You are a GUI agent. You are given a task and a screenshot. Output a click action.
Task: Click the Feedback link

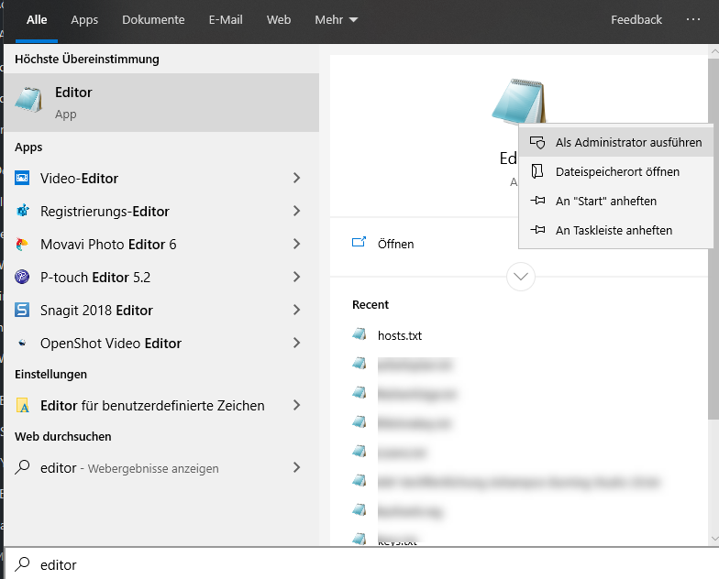[x=636, y=20]
